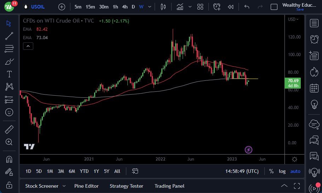
Task: Click the 70.69 current price label
Action: (x=293, y=81)
